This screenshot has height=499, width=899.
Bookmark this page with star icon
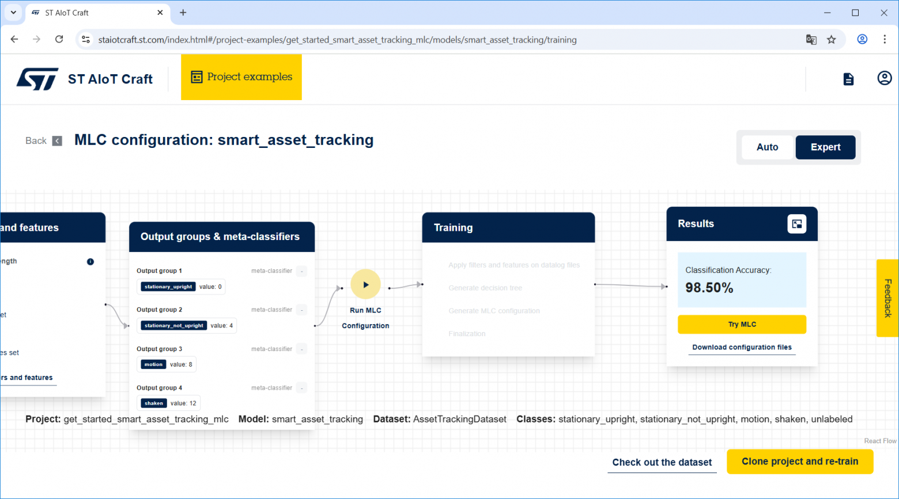pos(831,40)
